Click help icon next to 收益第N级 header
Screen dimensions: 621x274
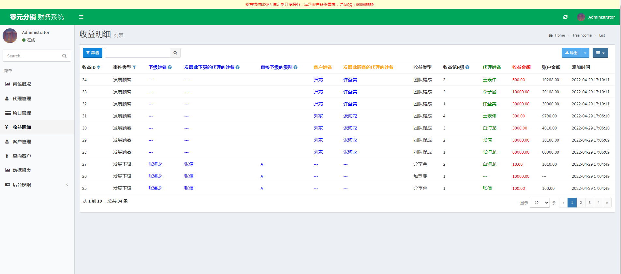point(467,67)
